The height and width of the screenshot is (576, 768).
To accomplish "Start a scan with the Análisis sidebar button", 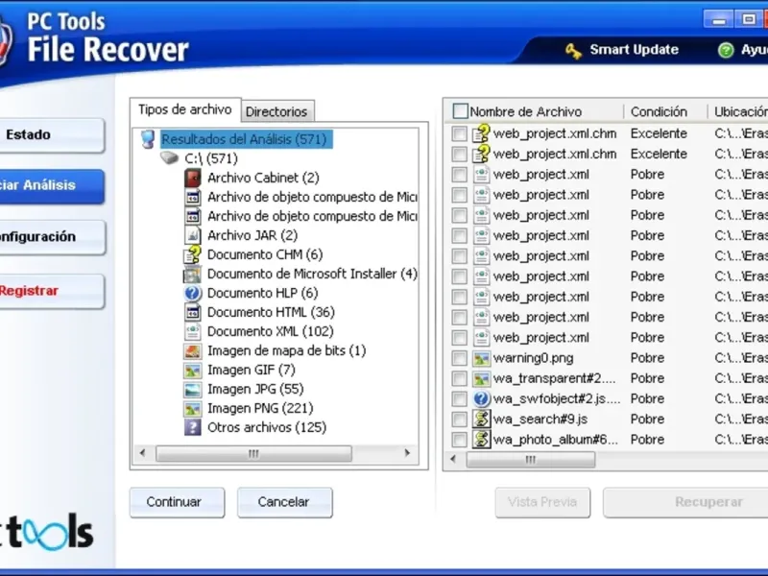I will (x=52, y=185).
